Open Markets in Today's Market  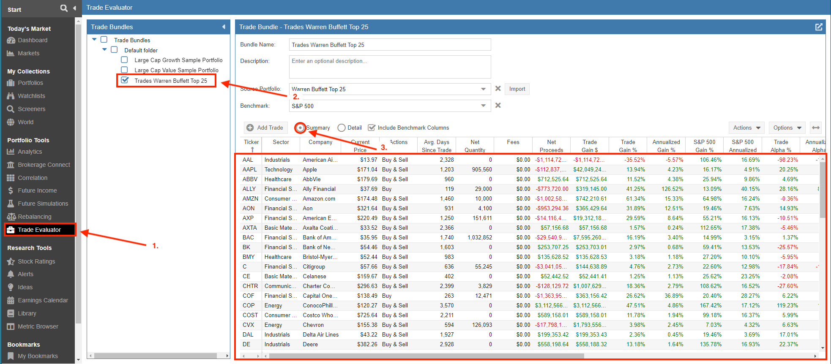(x=28, y=53)
